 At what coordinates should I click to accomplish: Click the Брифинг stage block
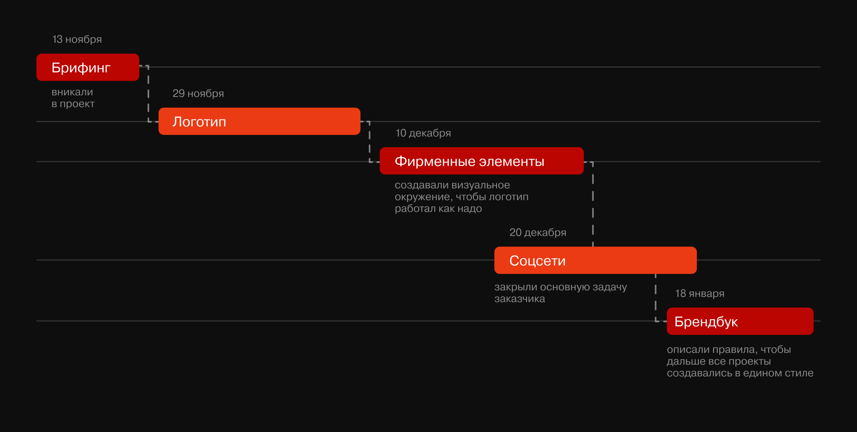(x=88, y=67)
